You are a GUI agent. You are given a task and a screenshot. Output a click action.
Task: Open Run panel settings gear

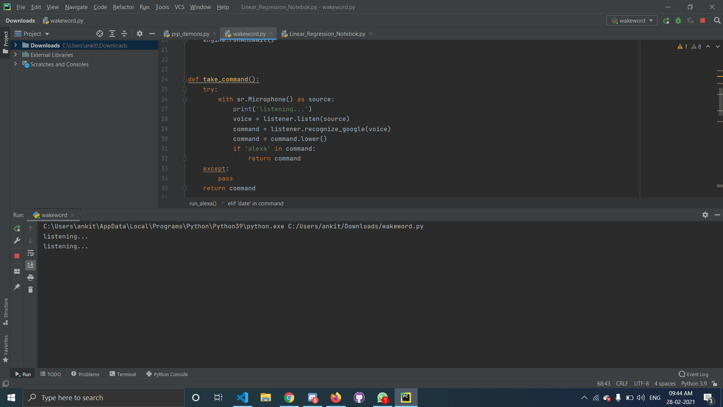(705, 215)
